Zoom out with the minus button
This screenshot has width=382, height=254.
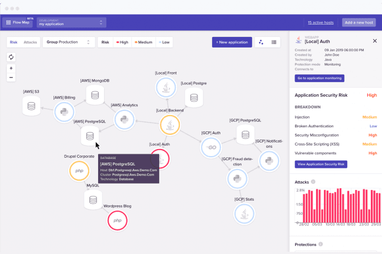11,77
